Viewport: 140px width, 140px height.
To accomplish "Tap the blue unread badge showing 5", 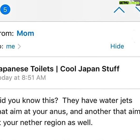I will pos(5,9).
